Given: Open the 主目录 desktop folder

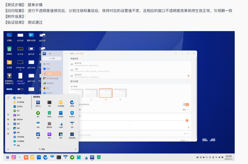Looking at the screenshot, I should (9, 64).
